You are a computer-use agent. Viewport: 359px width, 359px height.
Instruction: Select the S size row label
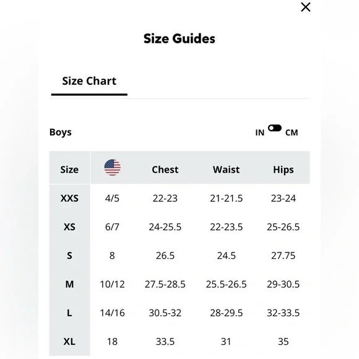click(x=69, y=256)
